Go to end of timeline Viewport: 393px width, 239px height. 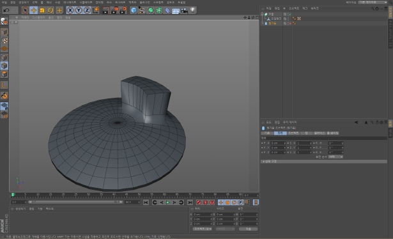pos(190,203)
